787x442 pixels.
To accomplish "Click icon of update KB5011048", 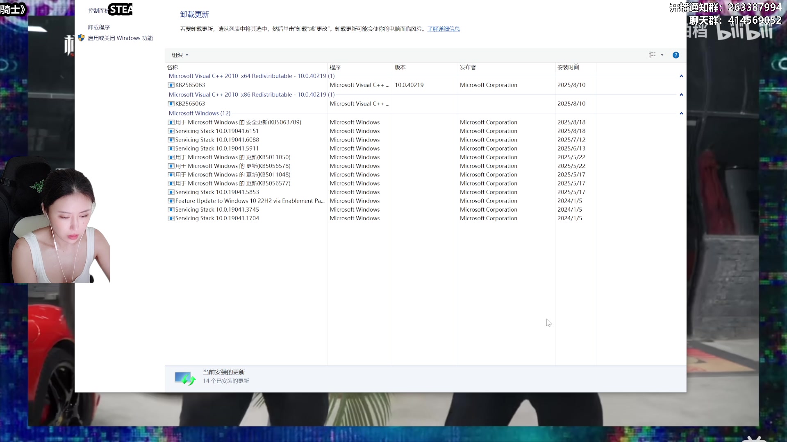I will pos(171,175).
